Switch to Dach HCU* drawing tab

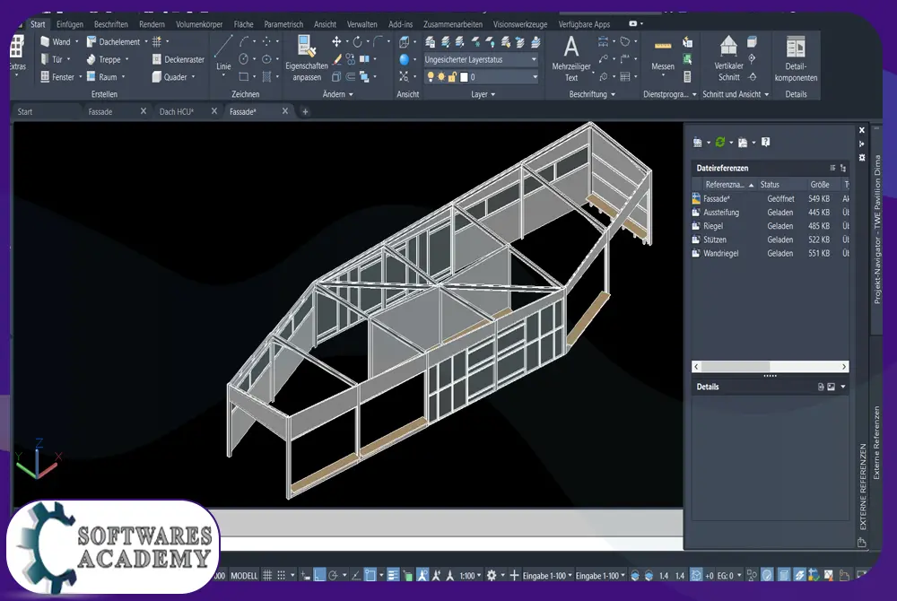pos(176,111)
